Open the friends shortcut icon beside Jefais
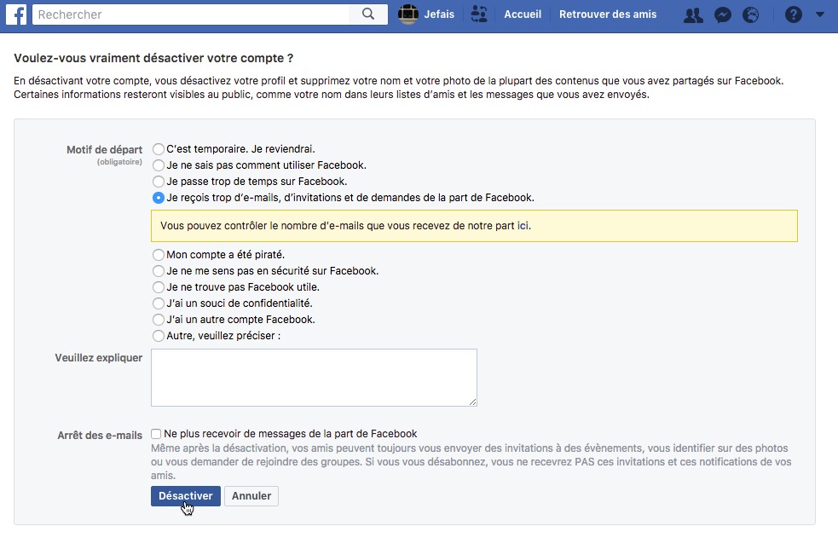838x549 pixels. (479, 14)
